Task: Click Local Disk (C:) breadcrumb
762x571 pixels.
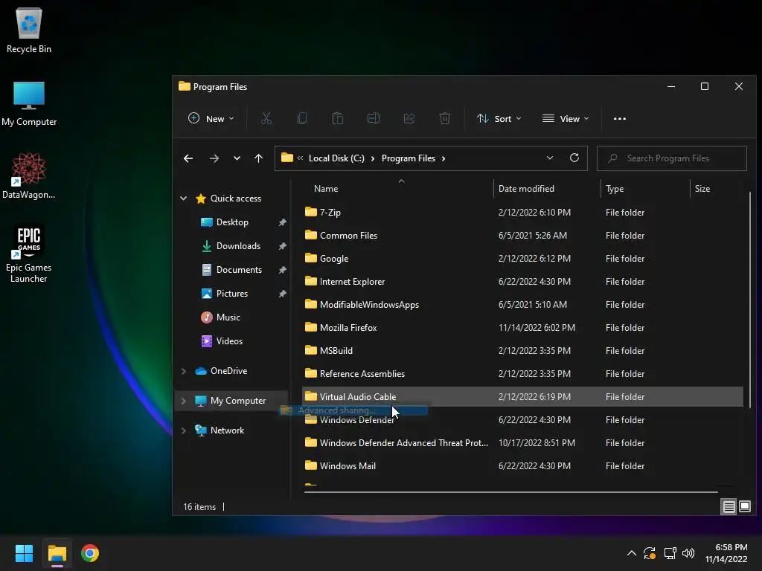Action: tap(336, 158)
